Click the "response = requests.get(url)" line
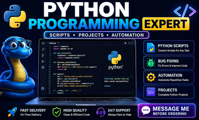The image size is (199, 120). coord(71,55)
